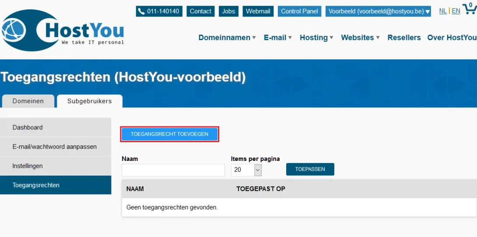Image resolution: width=477 pixels, height=237 pixels.
Task: Expand the Domeinnamen menu
Action: pos(227,38)
